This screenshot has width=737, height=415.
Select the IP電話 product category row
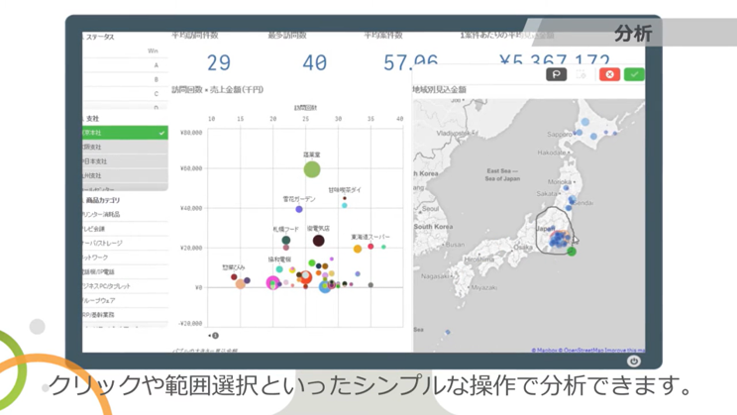pos(125,271)
